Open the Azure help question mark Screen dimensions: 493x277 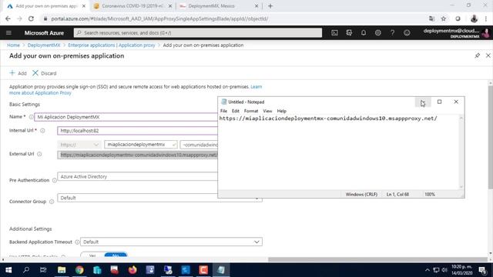click(392, 32)
